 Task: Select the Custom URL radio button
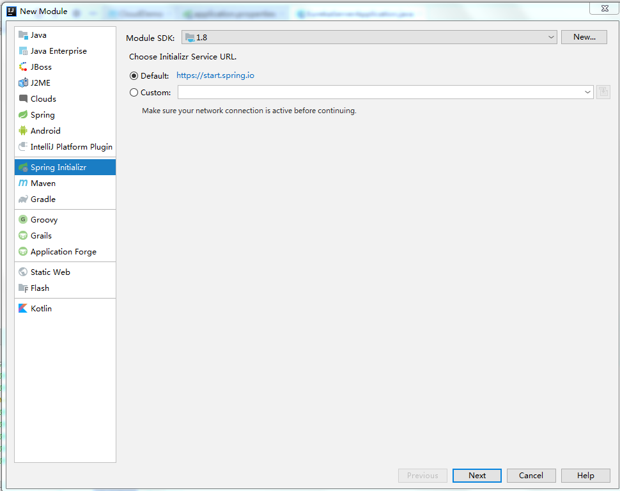pyautogui.click(x=134, y=92)
